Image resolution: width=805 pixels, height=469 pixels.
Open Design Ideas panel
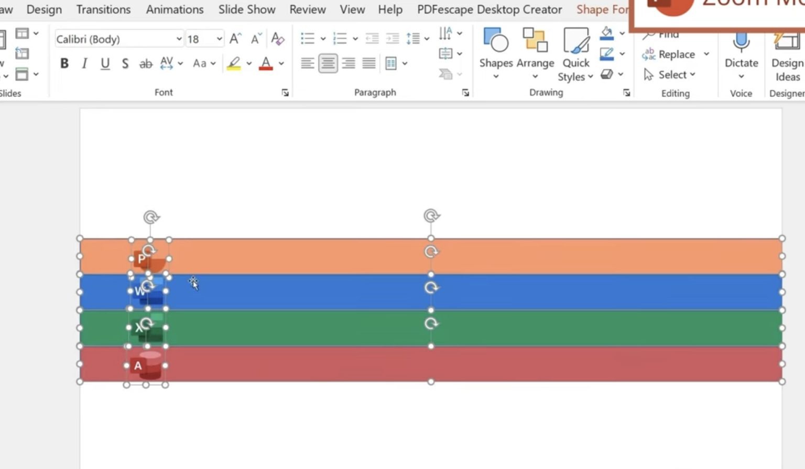(786, 55)
